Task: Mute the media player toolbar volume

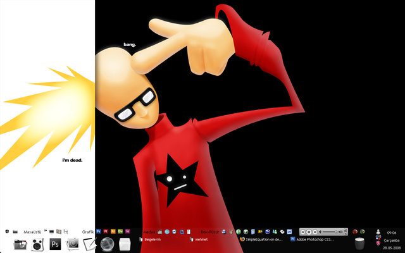Action: click(320, 232)
